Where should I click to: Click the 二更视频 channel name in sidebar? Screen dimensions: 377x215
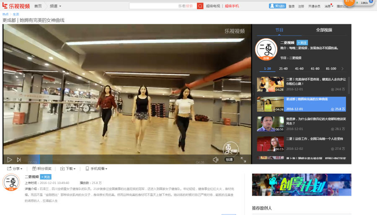287,43
